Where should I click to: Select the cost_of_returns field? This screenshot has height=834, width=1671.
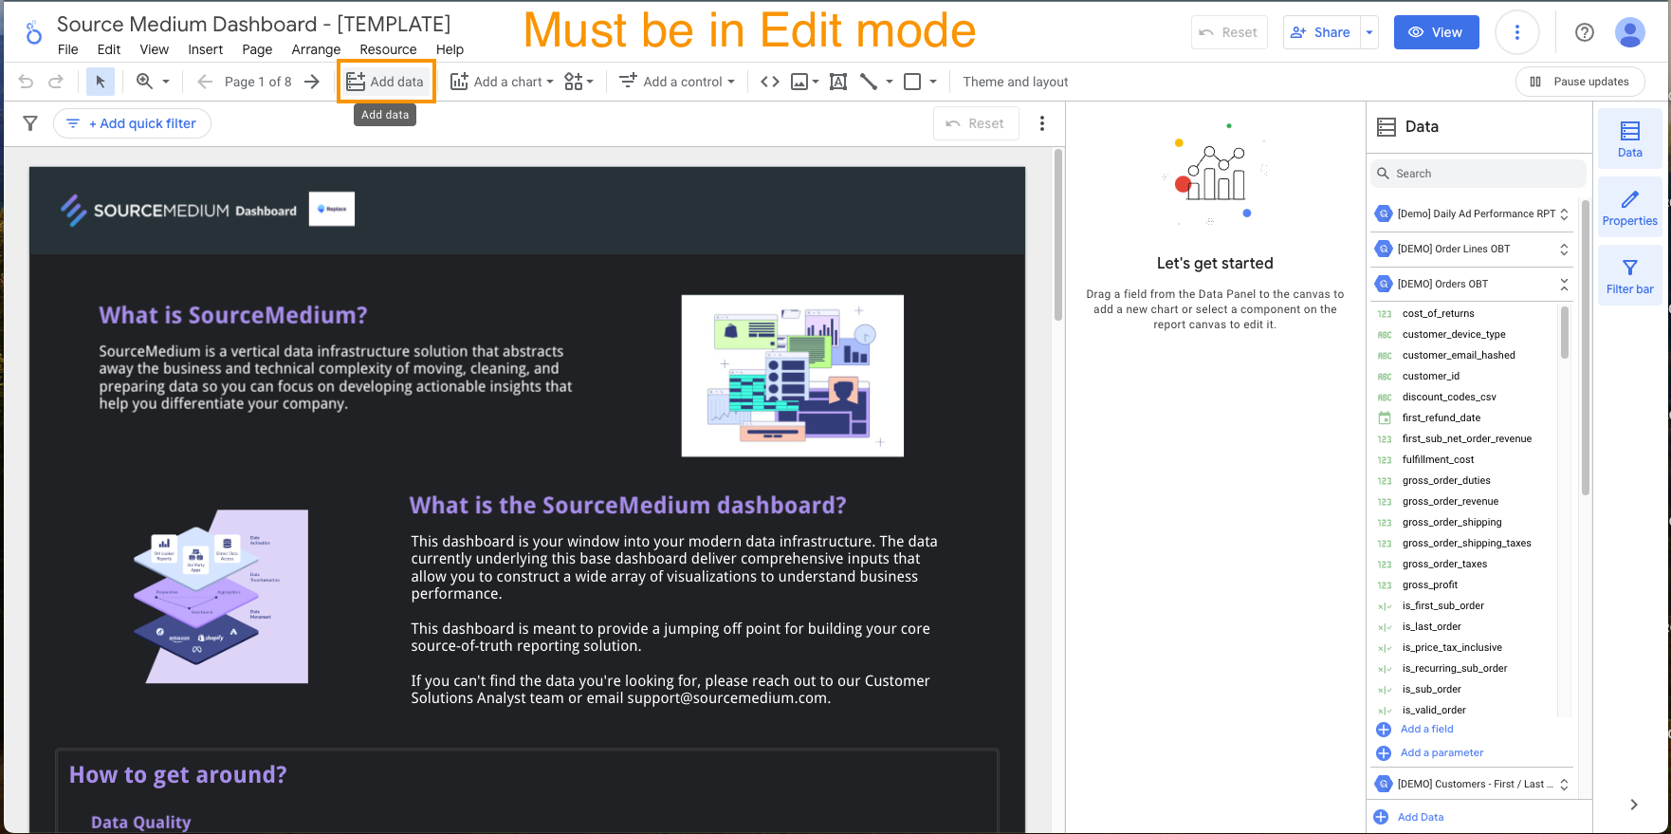click(1439, 313)
